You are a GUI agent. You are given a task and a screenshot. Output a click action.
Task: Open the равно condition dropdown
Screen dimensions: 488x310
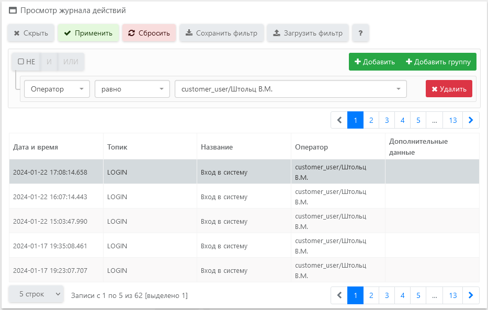pos(132,89)
